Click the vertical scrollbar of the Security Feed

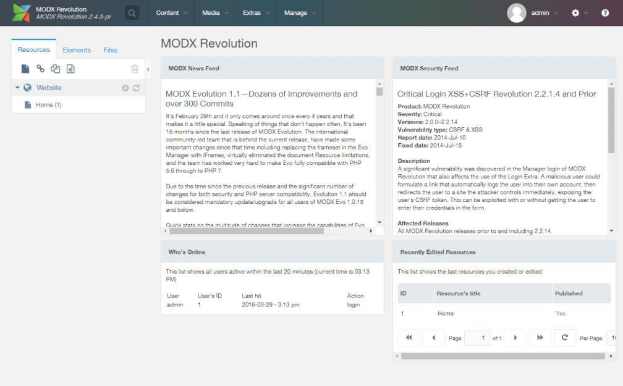[611, 120]
